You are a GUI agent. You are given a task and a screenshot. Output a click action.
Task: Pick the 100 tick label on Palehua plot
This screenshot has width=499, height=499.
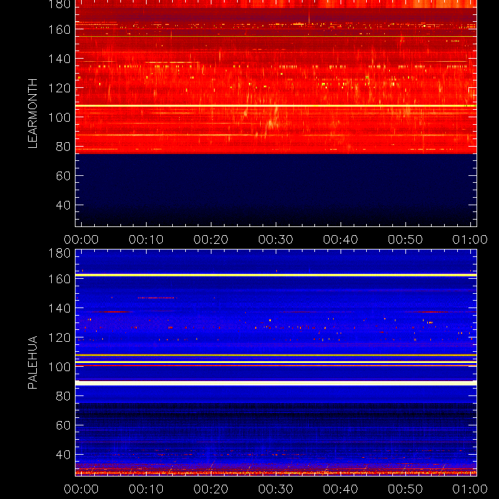click(59, 367)
